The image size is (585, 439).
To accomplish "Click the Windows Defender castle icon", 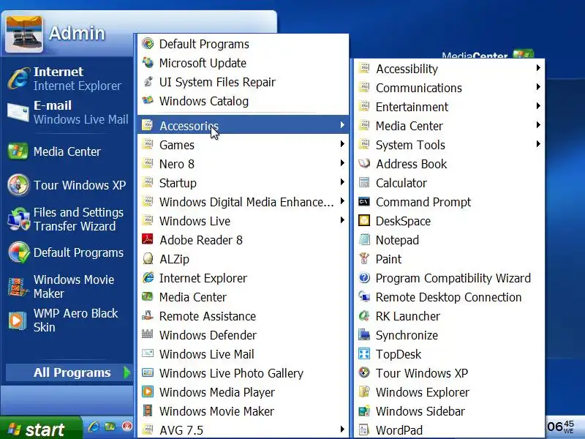I will pyautogui.click(x=148, y=335).
